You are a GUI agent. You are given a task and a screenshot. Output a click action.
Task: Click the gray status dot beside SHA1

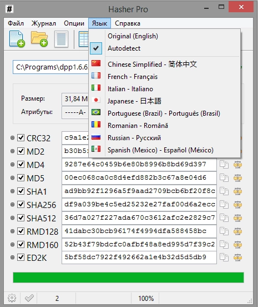click(12, 191)
